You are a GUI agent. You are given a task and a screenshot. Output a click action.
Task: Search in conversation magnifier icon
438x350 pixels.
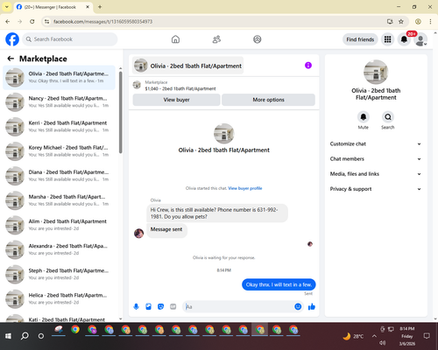click(388, 117)
